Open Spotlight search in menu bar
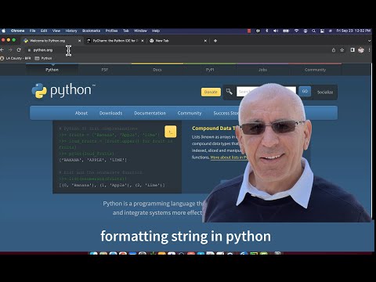Viewport: 376px width, 282px height. 313,31
